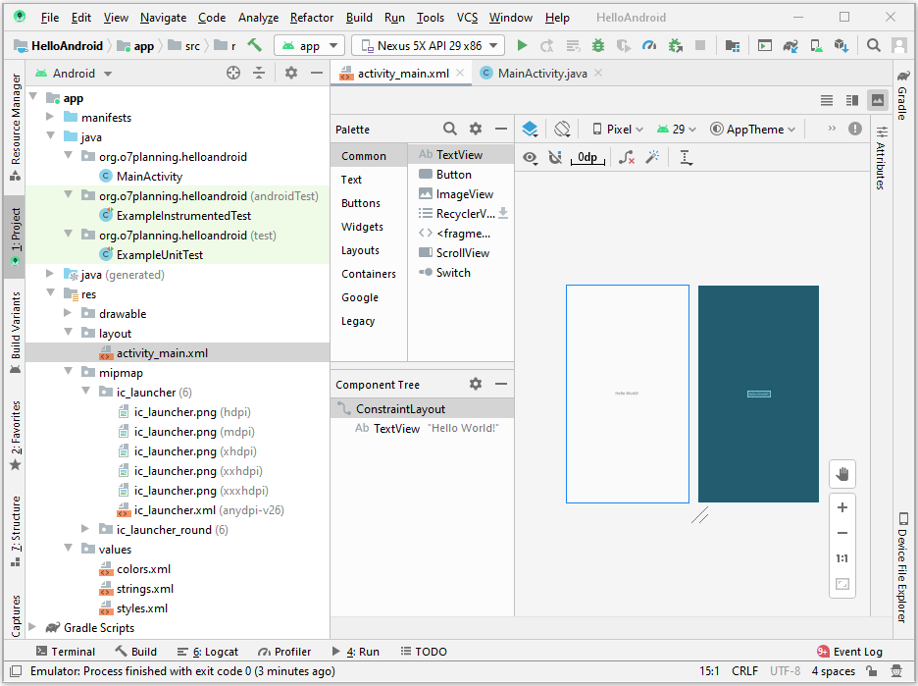Click the Search Everywhere magnifier
The image size is (918, 686).
[874, 46]
